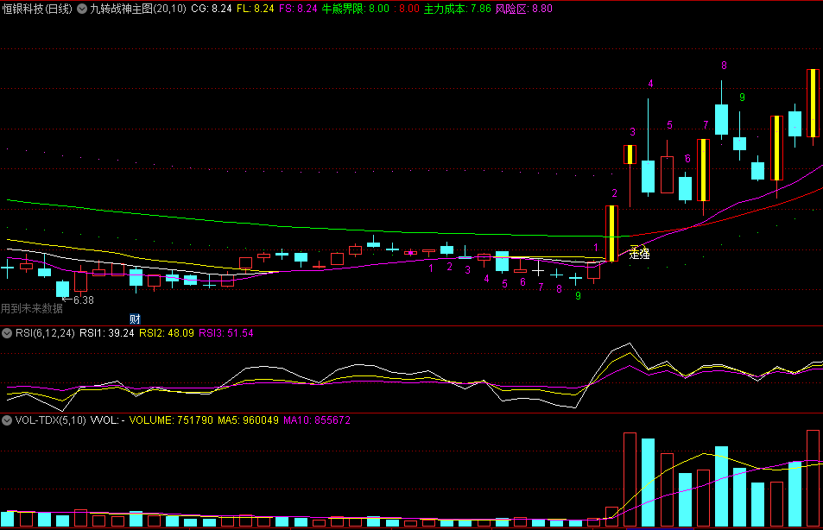823x530 pixels.
Task: Click the 走强 signal label
Action: pos(639,254)
